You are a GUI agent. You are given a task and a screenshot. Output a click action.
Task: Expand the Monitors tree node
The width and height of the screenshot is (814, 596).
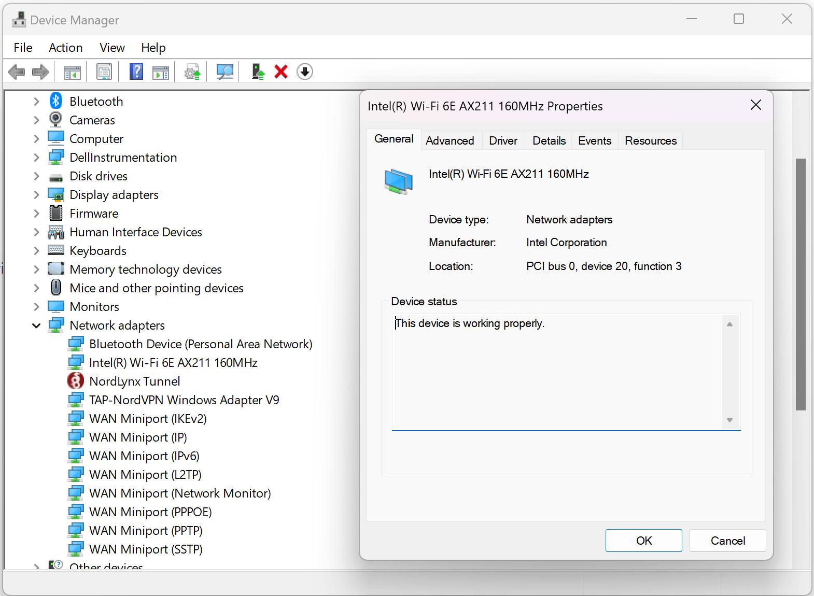tap(36, 307)
